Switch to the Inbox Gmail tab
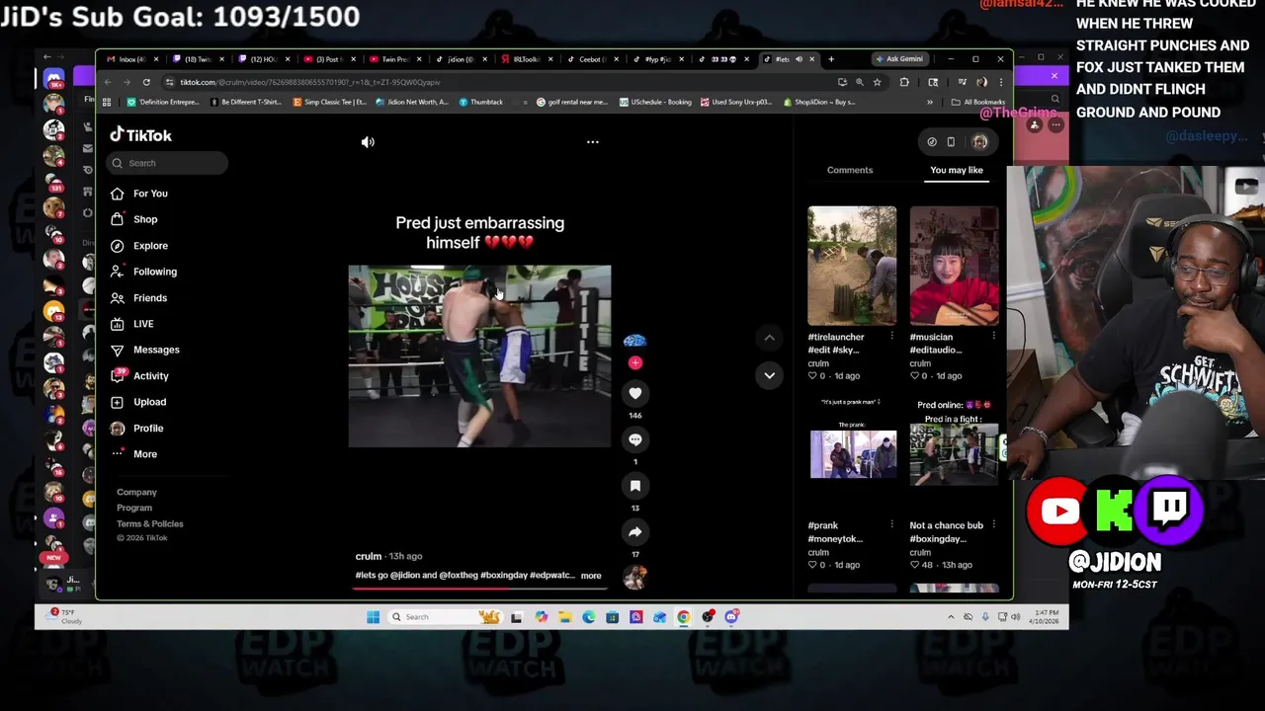The image size is (1265, 711). click(130, 59)
